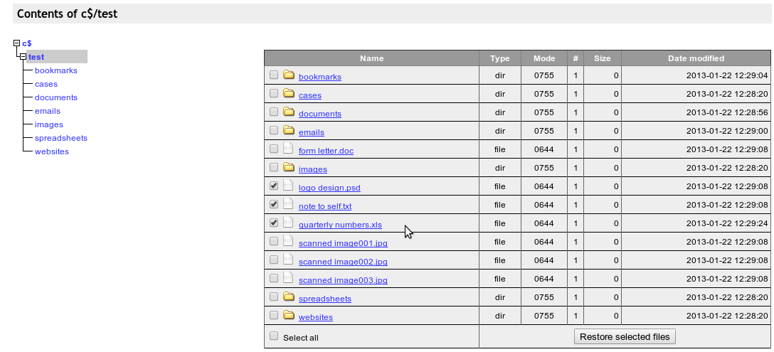774x352 pixels.
Task: Click the folder icon next to cases
Action: tap(289, 94)
